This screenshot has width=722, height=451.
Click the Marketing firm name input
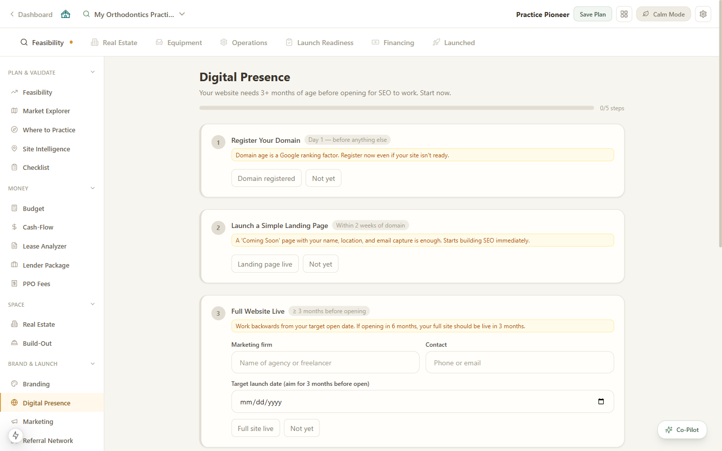coord(325,362)
